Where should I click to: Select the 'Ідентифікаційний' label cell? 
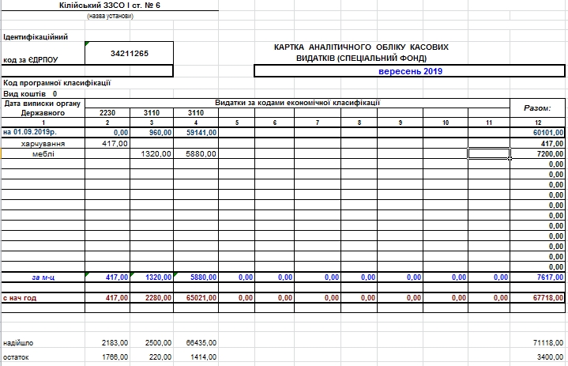pyautogui.click(x=36, y=37)
